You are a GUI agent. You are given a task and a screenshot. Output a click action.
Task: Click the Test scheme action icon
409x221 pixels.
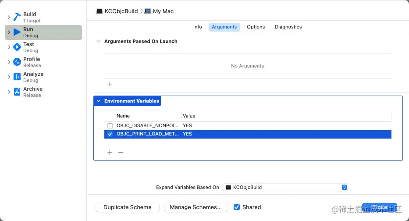coord(17,47)
